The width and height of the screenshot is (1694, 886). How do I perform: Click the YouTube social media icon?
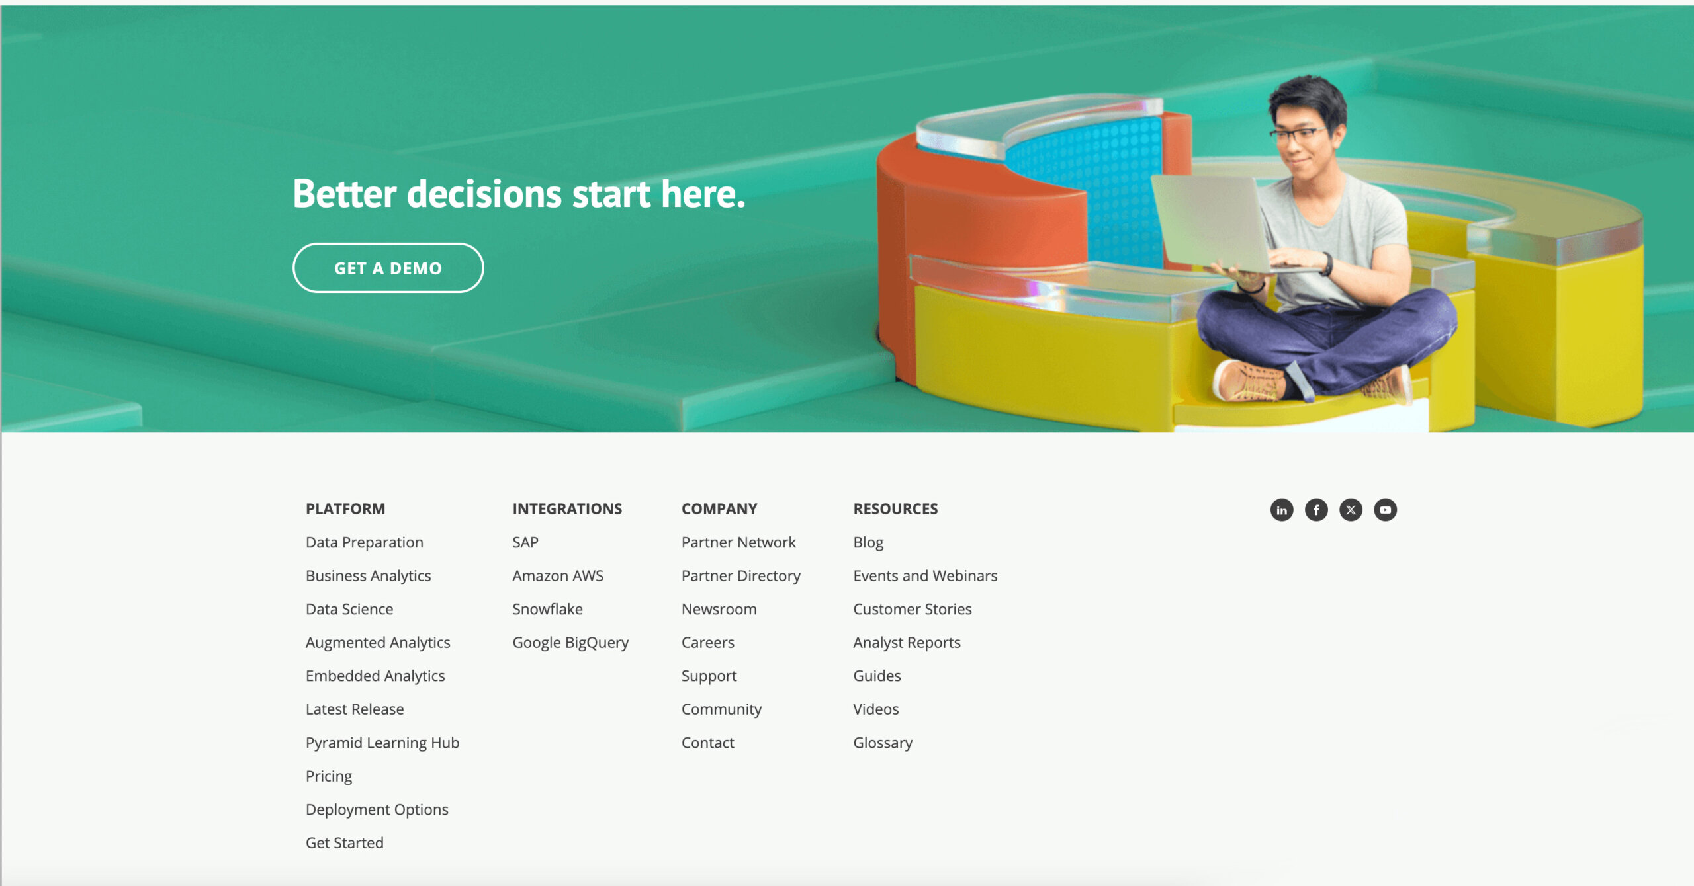[x=1384, y=510]
